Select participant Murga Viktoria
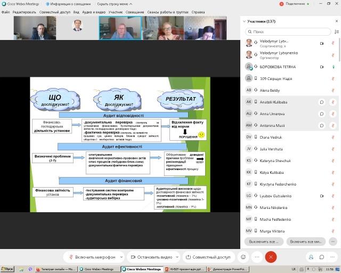Screen dimensions: 341x273 coord(290,231)
